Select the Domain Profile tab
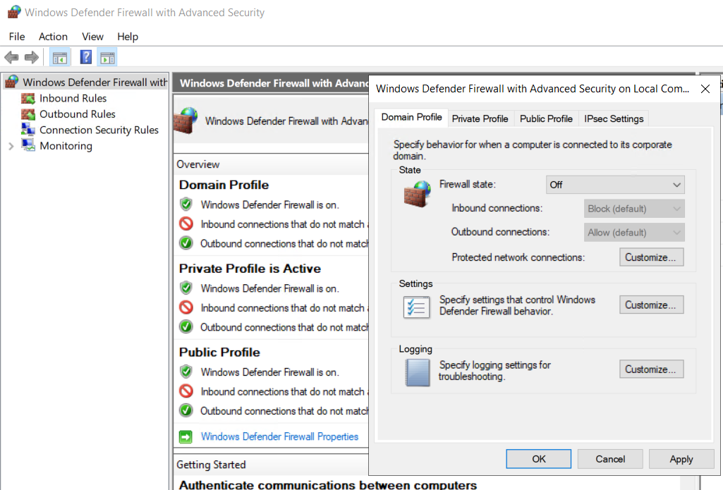 coord(411,117)
